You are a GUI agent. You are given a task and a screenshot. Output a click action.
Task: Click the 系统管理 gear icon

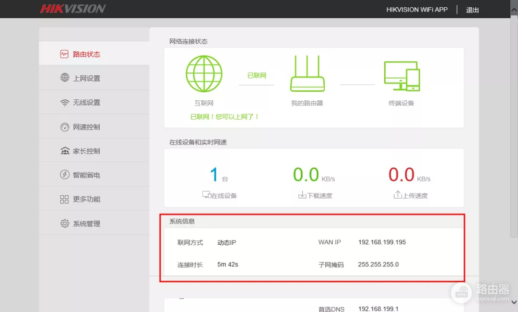65,223
